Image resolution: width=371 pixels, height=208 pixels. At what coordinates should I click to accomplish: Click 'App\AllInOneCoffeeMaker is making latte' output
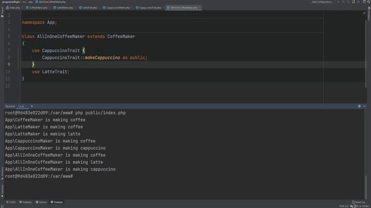pos(54,162)
